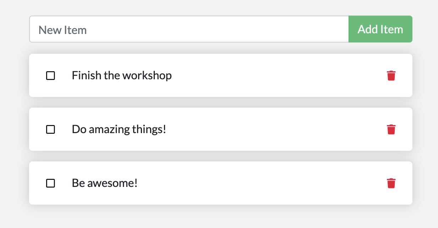Toggle the 'Be awesome!' checkbox
The height and width of the screenshot is (228, 438).
pos(51,183)
